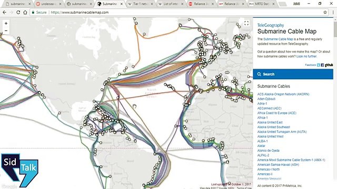
Task: Bookmark this page with the star
Action: tap(325, 13)
